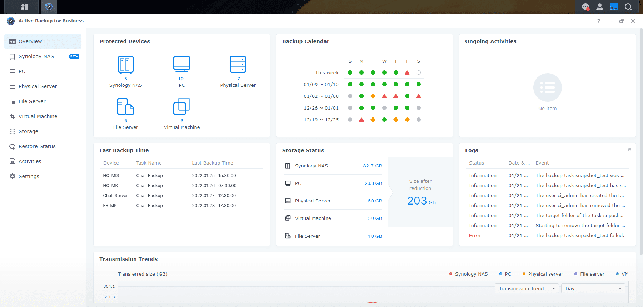Click Saturday red triangle of 01/02 ~ 01/08

[x=419, y=96]
